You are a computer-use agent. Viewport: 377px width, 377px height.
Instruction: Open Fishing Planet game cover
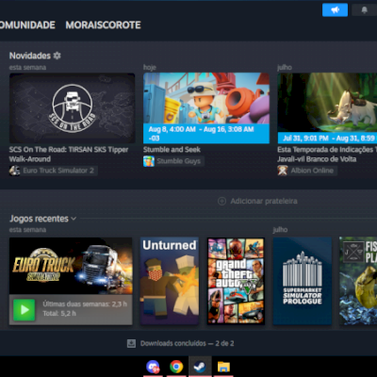pos(358,281)
